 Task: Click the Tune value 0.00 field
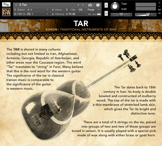click(124, 9)
